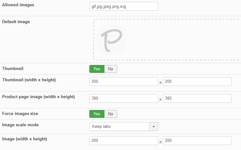Focus the Thumbnail width field
The width and height of the screenshot is (241, 150).
pyautogui.click(x=123, y=82)
